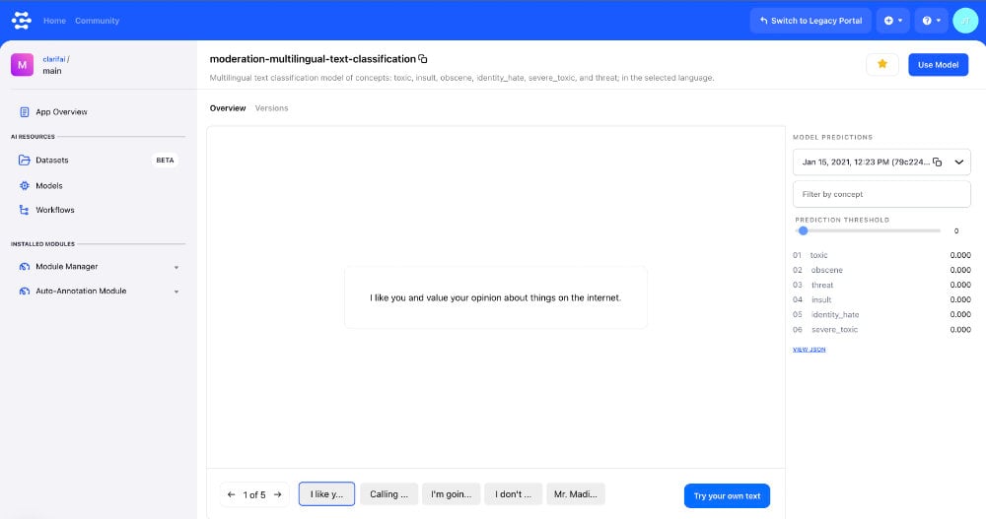Open the help question-mark dropdown
Screen dimensions: 986x519
pyautogui.click(x=930, y=21)
